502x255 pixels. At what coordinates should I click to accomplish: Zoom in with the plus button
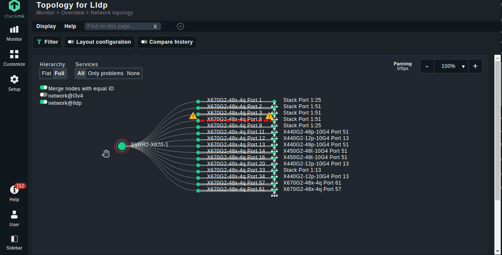pos(475,66)
